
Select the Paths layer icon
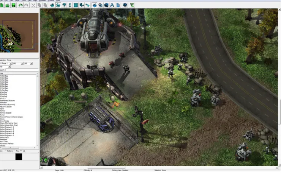coord(87,5)
